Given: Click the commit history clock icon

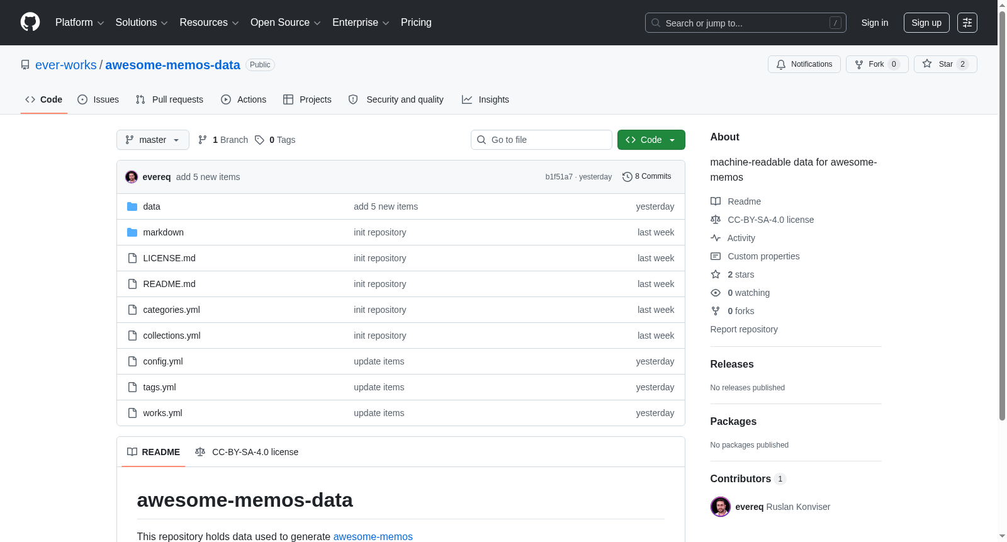Looking at the screenshot, I should point(627,177).
